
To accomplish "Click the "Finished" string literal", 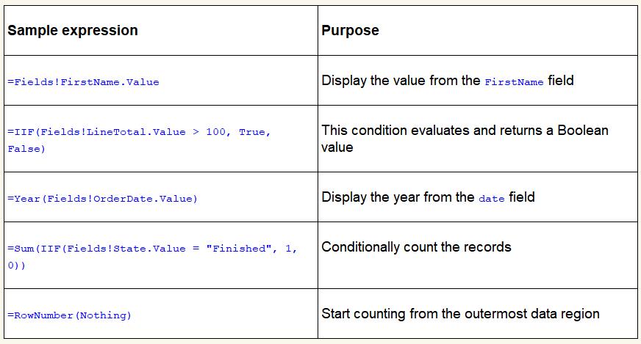I will (x=239, y=249).
